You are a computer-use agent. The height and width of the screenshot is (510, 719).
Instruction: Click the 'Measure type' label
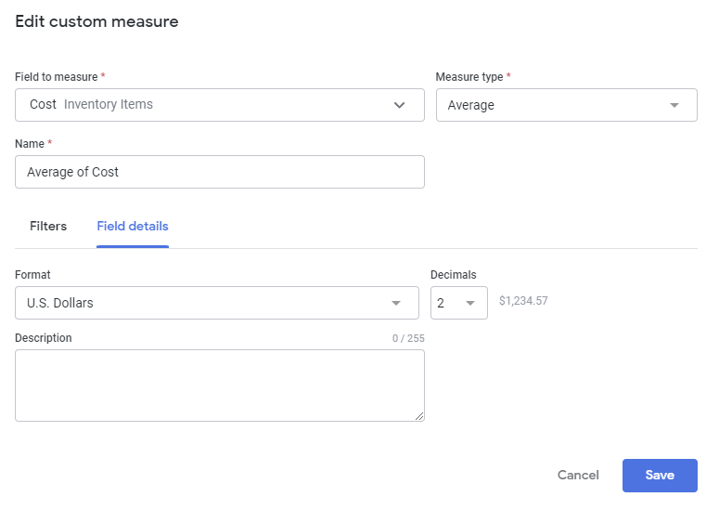tap(470, 76)
